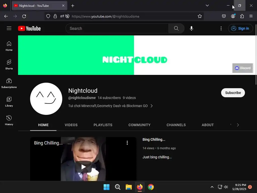Click the autoplay blocked icon

tap(67, 16)
